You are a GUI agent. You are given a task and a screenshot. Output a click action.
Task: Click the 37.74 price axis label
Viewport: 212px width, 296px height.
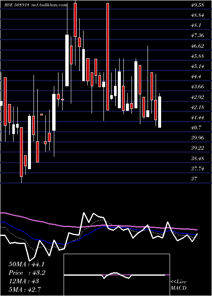[x=198, y=169]
